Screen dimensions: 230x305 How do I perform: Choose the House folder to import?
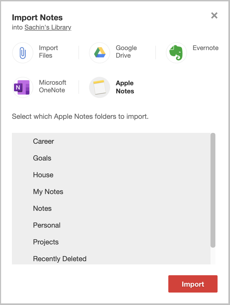(43, 175)
